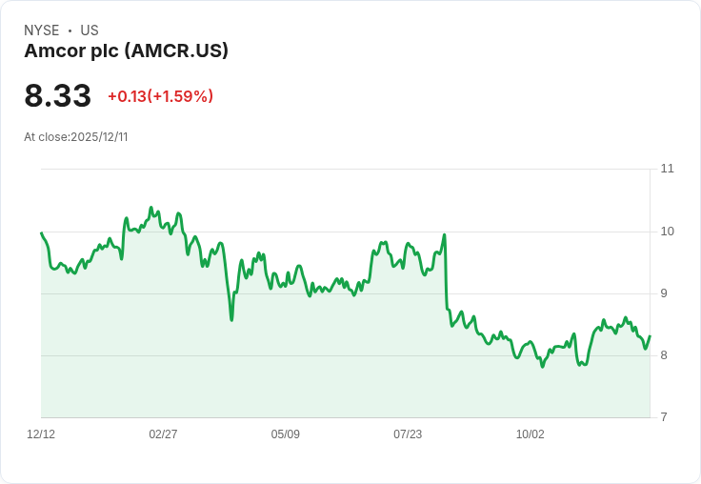The image size is (701, 484).
Task: Open the Amcor plc (AMCR.US) title
Action: 126,51
